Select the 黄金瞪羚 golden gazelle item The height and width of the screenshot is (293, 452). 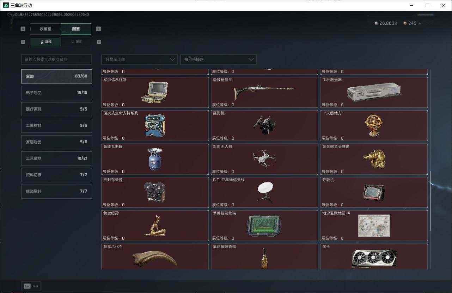click(155, 225)
